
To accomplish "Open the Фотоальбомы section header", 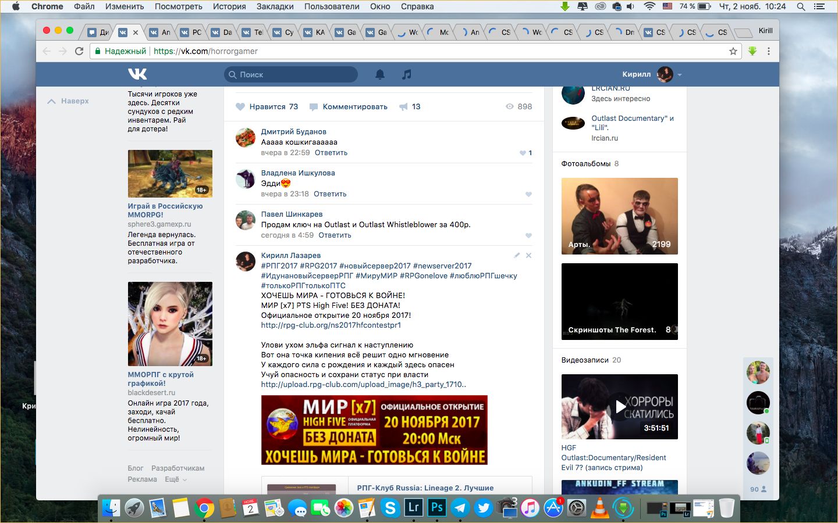I will click(586, 164).
